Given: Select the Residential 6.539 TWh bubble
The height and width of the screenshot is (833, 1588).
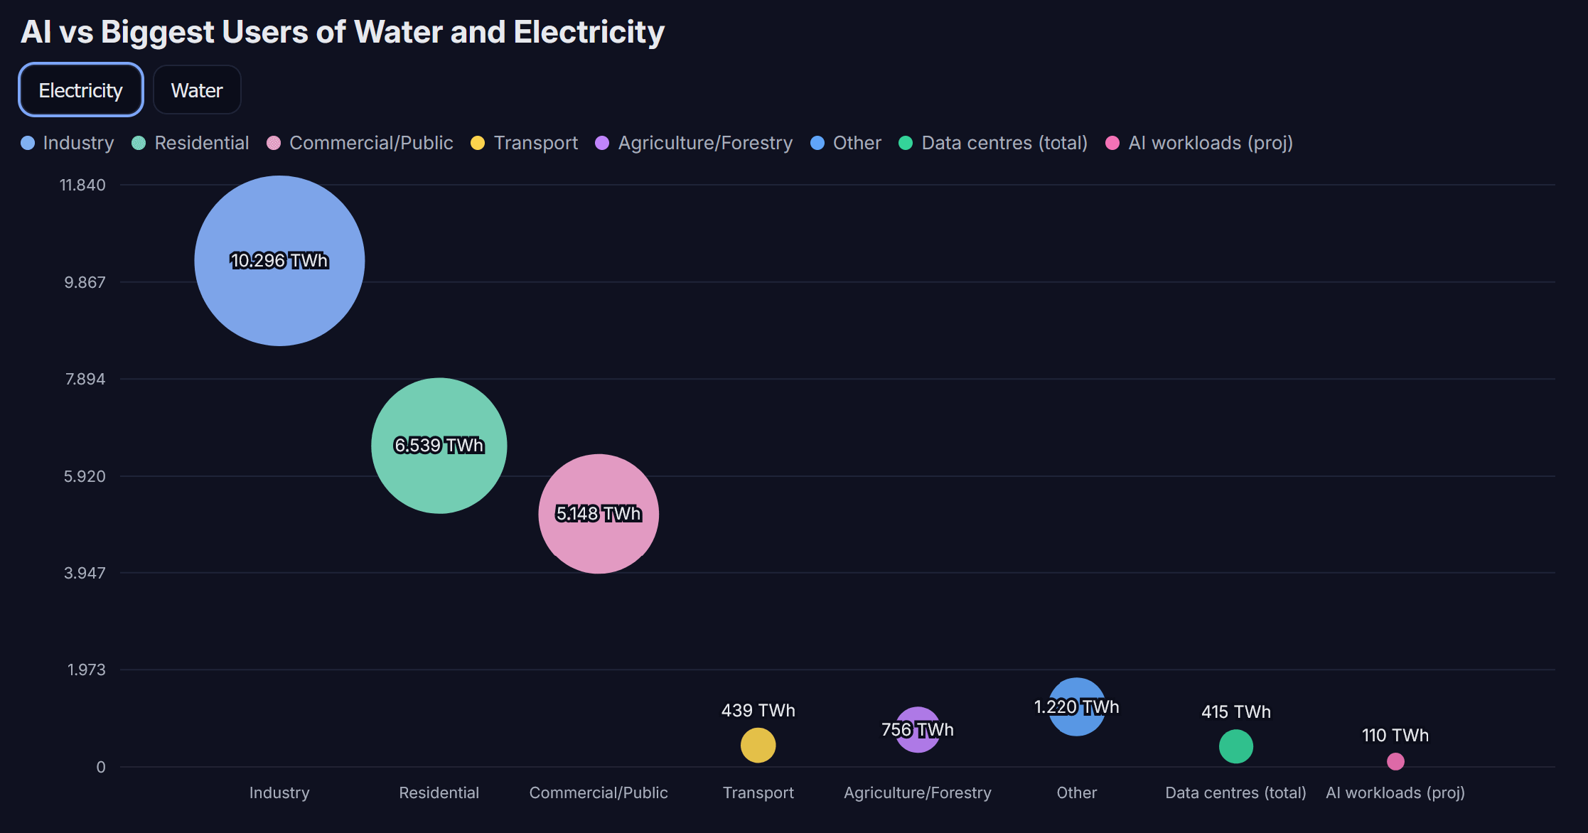Looking at the screenshot, I should click(439, 446).
